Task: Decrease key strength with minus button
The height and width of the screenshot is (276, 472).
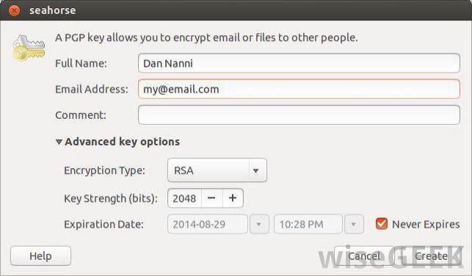Action: coord(211,198)
